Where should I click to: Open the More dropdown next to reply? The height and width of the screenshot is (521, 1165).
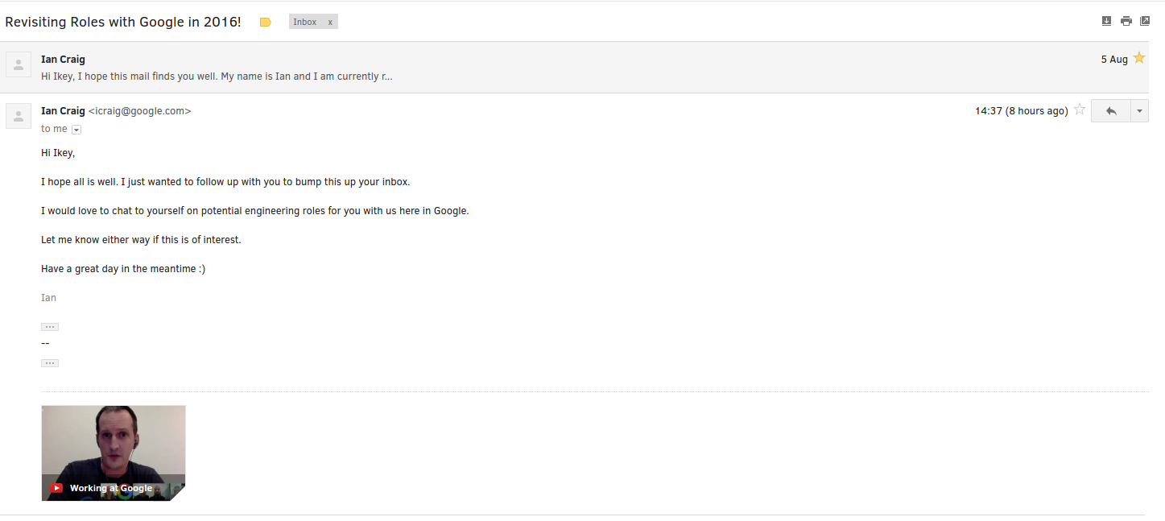tap(1139, 111)
